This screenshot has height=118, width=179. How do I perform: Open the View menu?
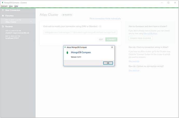click(x=11, y=6)
